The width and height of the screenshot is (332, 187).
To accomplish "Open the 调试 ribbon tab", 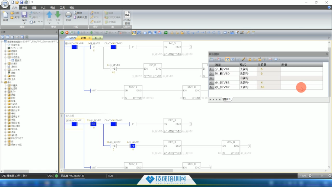I will [x=53, y=8].
